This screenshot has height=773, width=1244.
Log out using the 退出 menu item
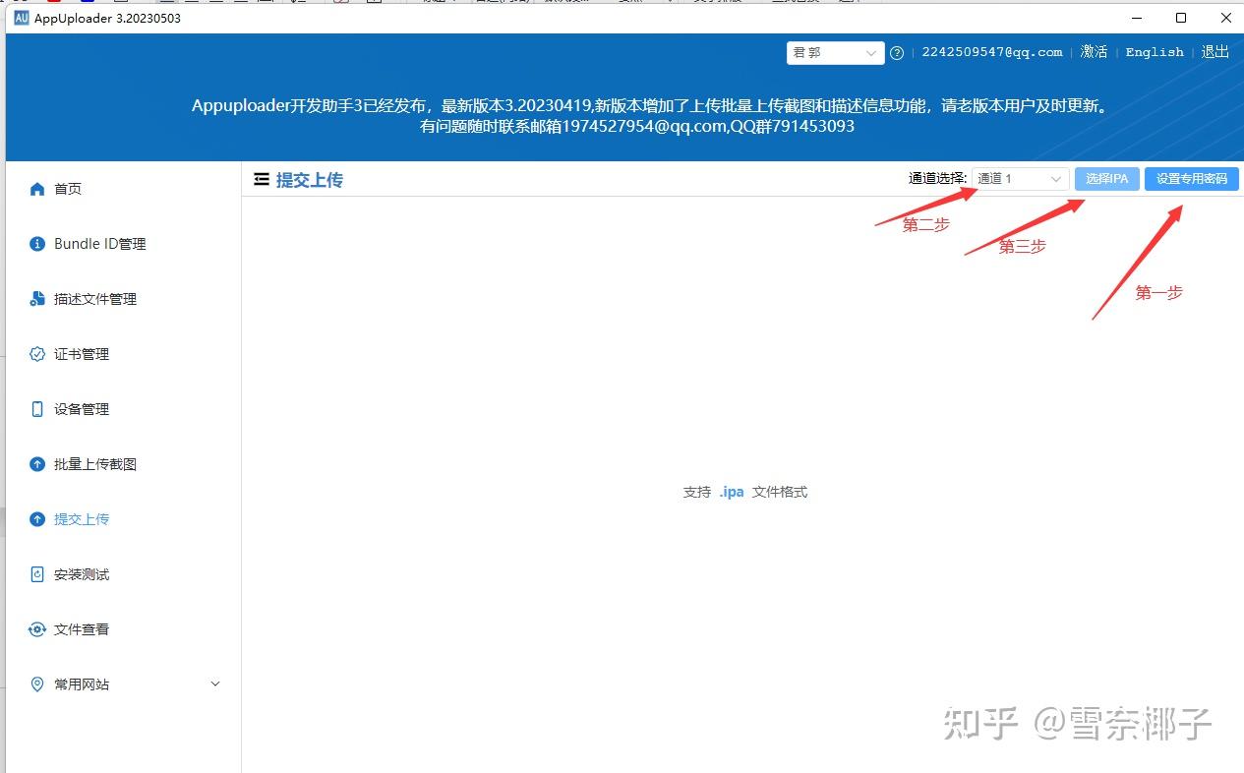1214,51
